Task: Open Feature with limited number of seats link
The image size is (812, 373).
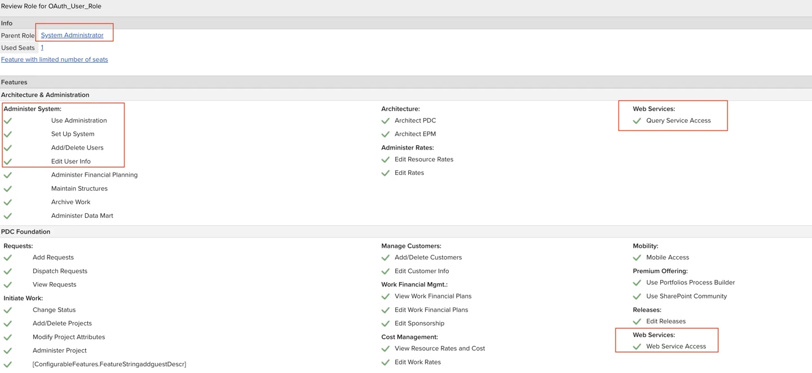Action: point(54,59)
